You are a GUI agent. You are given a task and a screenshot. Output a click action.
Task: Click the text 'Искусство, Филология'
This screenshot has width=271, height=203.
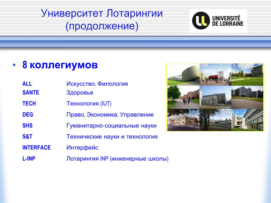pyautogui.click(x=97, y=84)
